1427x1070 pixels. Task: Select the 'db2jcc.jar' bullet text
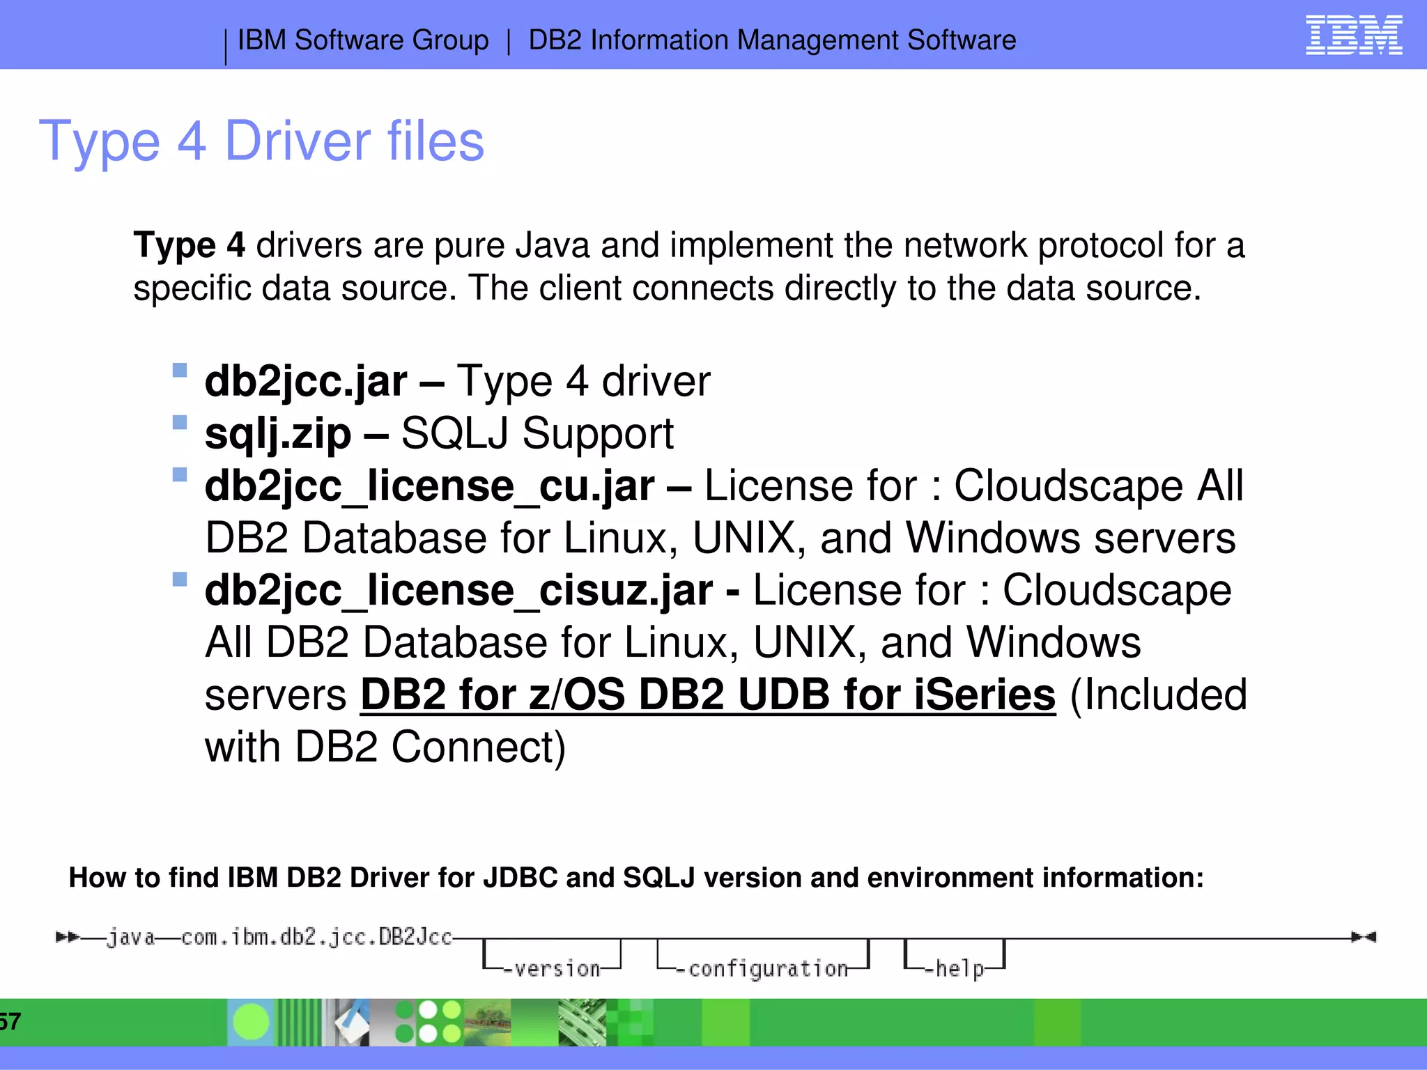point(306,382)
